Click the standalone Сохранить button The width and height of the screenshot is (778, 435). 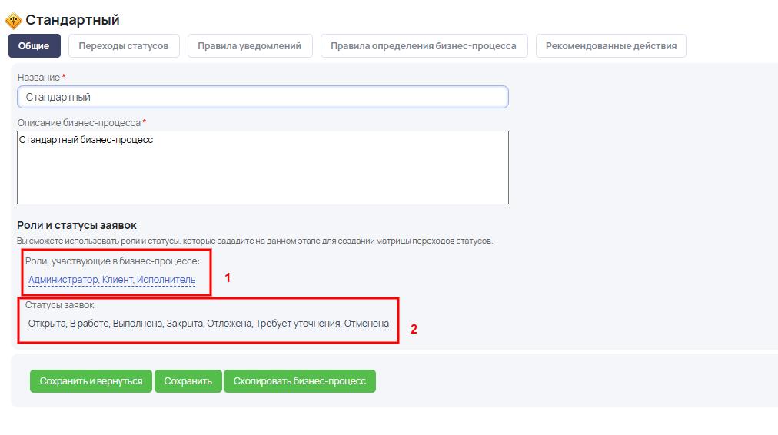pyautogui.click(x=188, y=381)
